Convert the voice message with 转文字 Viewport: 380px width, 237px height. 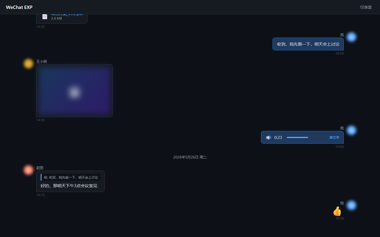point(334,137)
